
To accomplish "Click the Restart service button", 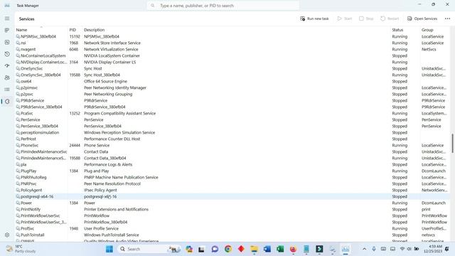I will 390,18.
